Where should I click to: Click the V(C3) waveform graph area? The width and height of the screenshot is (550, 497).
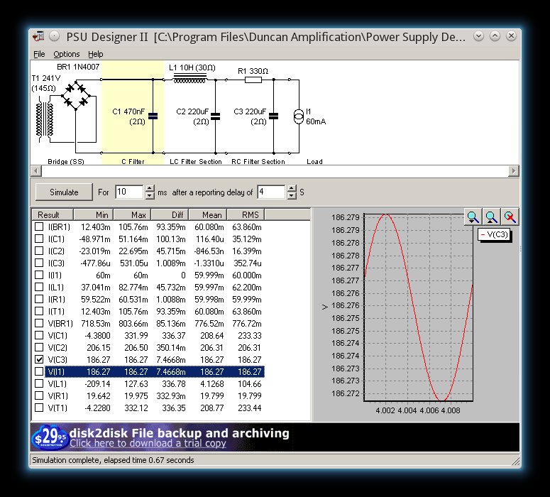click(x=419, y=307)
